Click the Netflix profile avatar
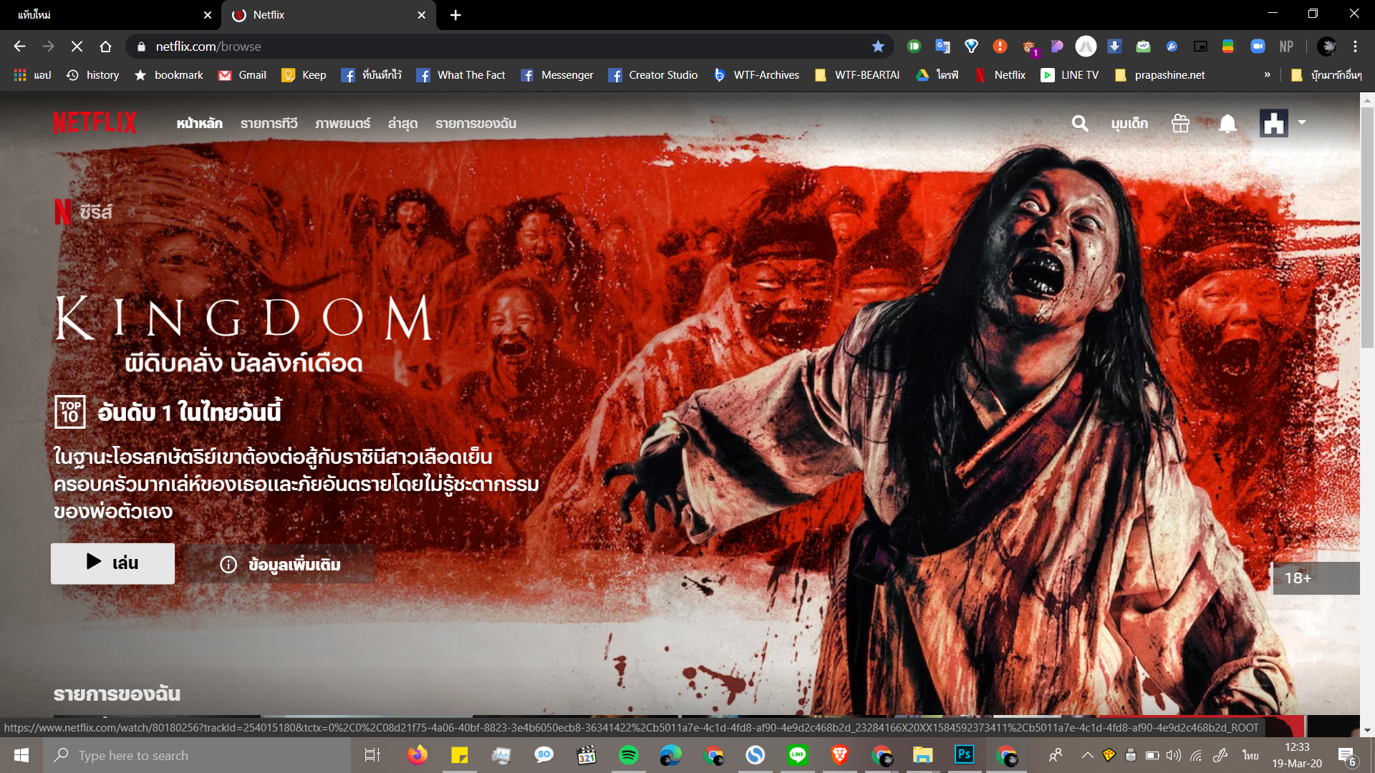This screenshot has height=773, width=1375. (1274, 123)
